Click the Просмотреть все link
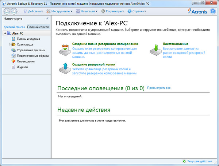219x166 pixels. click(159, 88)
